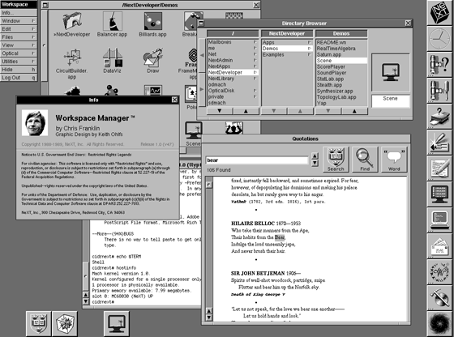Click the Search button in Quotations
454x337 pixels.
336,160
